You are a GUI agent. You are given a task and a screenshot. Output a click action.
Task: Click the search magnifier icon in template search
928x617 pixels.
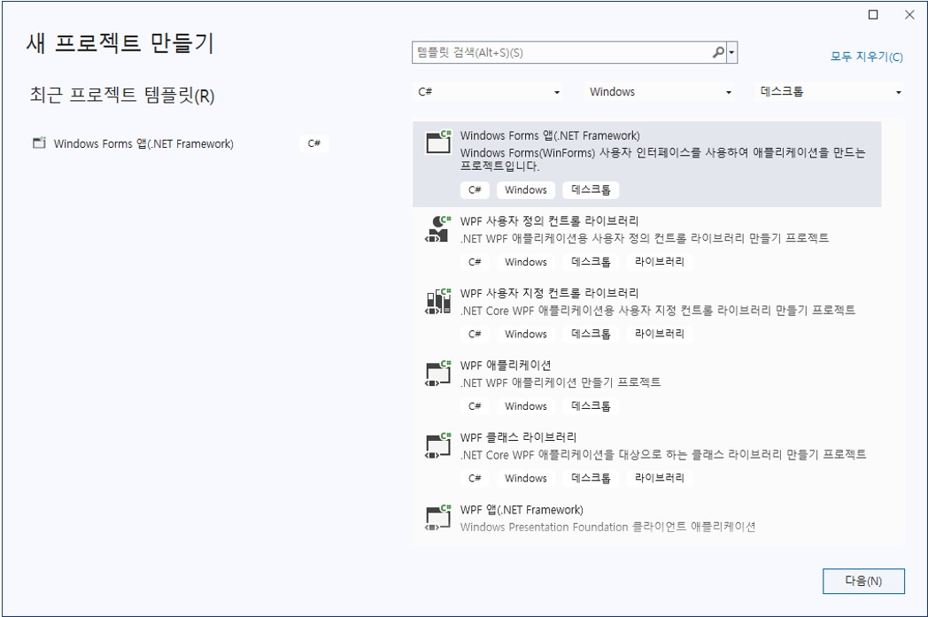tap(718, 52)
